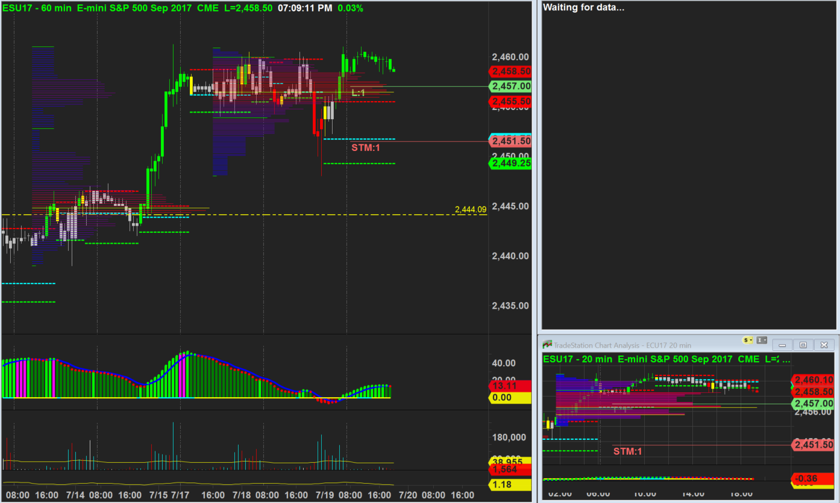Click the L:1 label on the 60 min chart
This screenshot has width=840, height=503.
[359, 93]
